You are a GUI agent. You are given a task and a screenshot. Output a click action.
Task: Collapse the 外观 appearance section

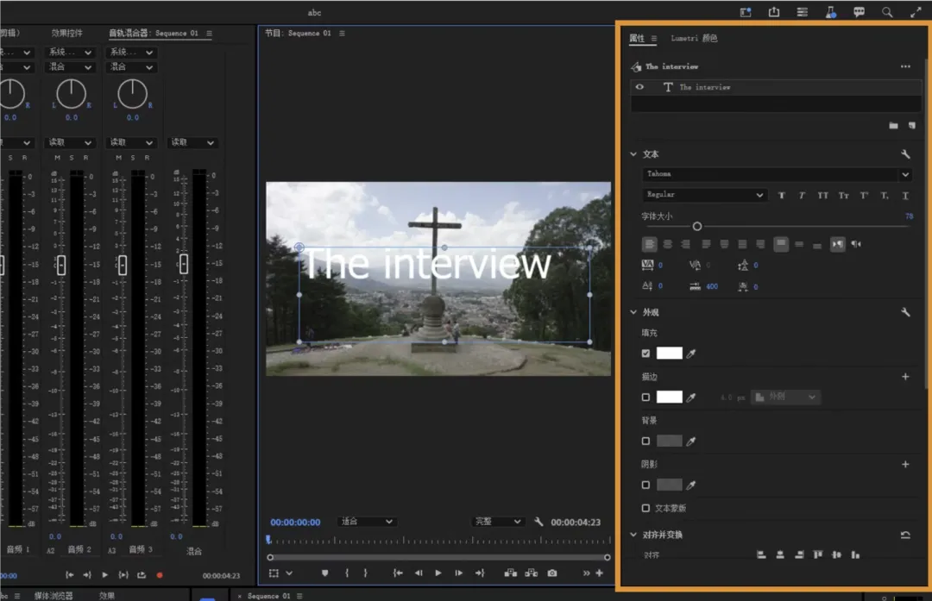pyautogui.click(x=634, y=312)
